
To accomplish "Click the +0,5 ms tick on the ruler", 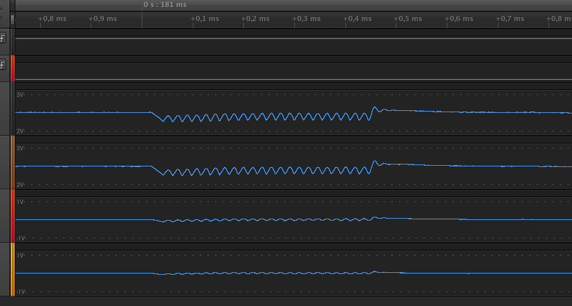I will (x=408, y=19).
